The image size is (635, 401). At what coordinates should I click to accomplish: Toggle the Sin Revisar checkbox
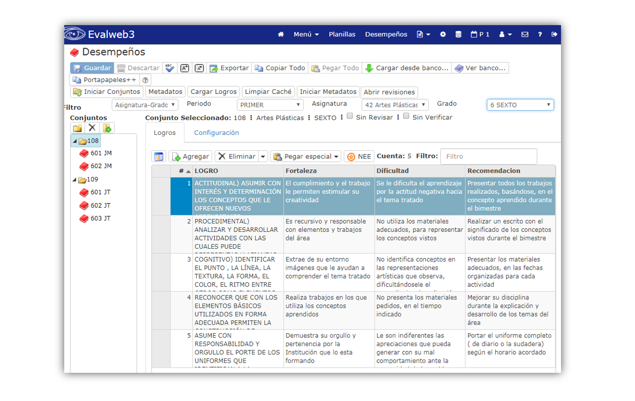350,116
